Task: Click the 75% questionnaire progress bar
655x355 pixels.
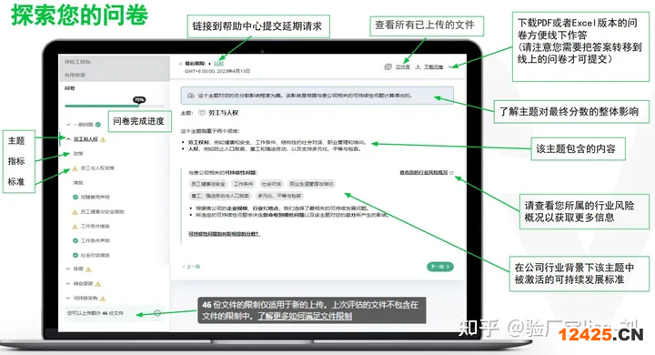Action: (114, 106)
